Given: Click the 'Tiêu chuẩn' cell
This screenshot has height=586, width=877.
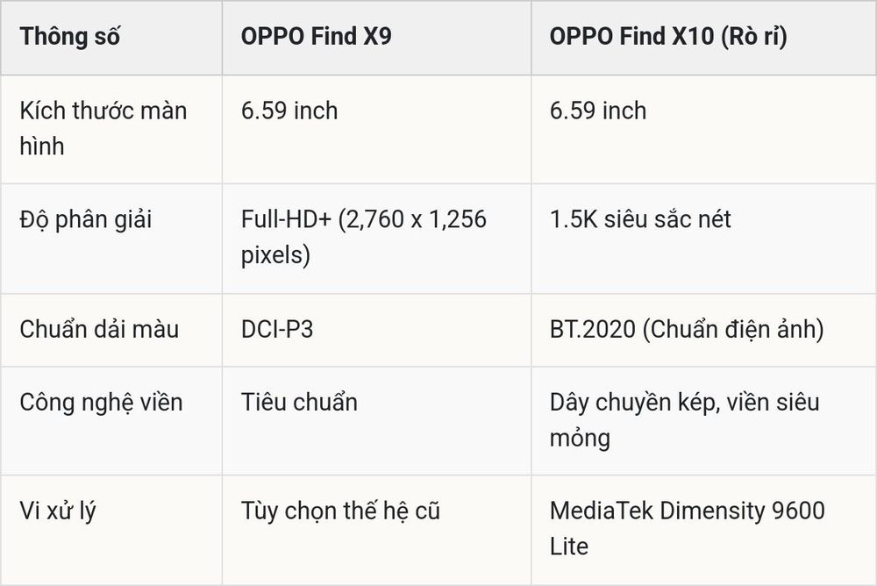Looking at the screenshot, I should pos(299,403).
